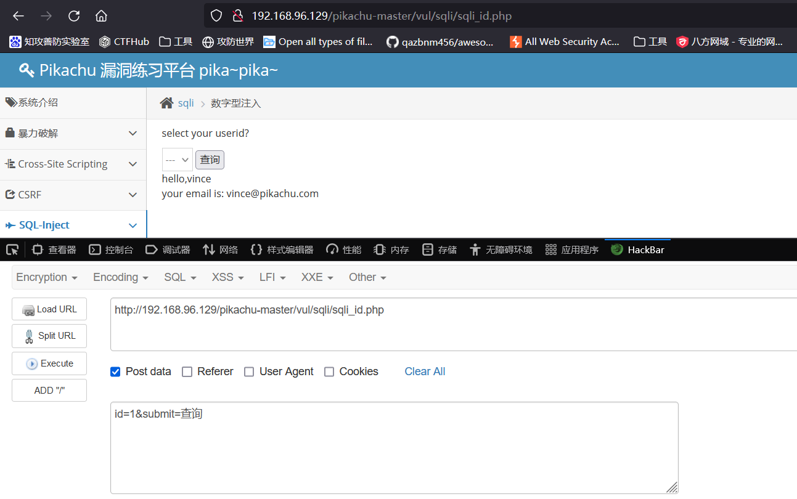The width and height of the screenshot is (797, 499).
Task: Open the Encoding dropdown menu
Action: 121,277
